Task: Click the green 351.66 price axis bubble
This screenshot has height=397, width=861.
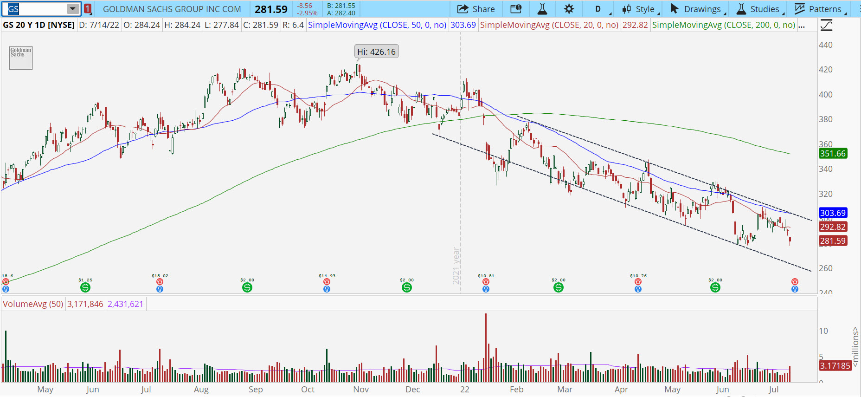Action: (x=833, y=154)
